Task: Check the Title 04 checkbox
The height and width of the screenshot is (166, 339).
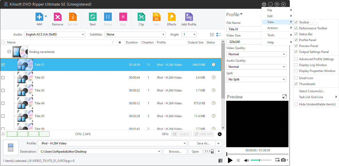Action: [x=3, y=103]
